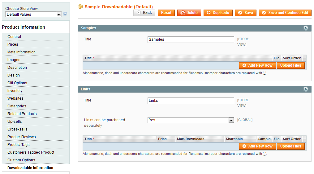Click the Reset button
Screen dimensions: 314x174
(166, 13)
